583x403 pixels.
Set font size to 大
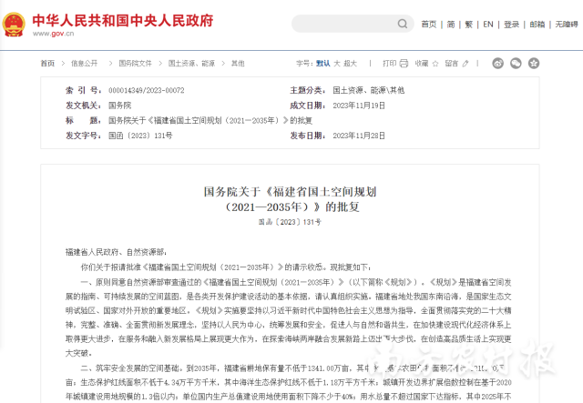click(x=337, y=64)
